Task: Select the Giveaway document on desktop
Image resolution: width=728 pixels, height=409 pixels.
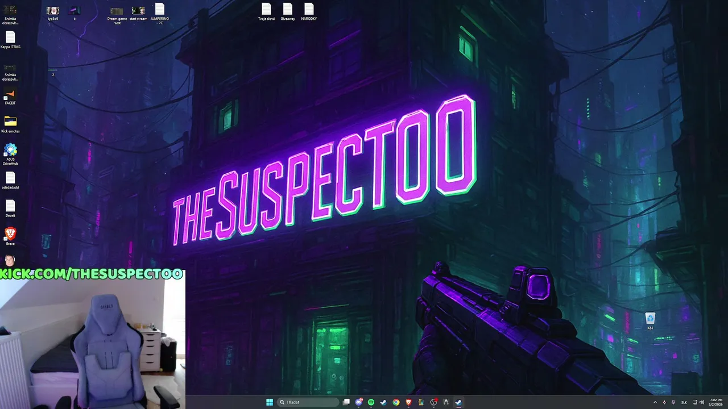Action: [288, 12]
